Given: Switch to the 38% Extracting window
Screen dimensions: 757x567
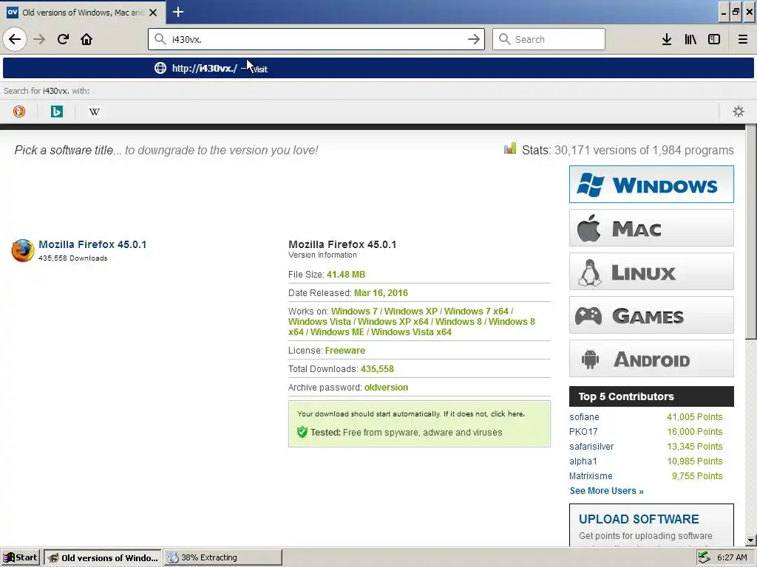Looking at the screenshot, I should (x=223, y=557).
